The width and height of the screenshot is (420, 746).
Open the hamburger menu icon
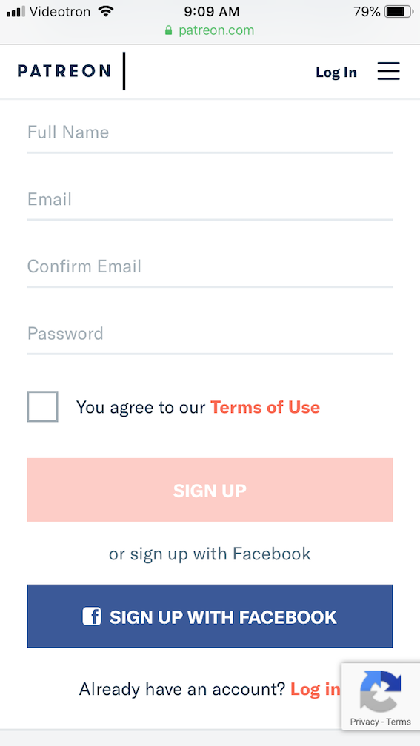coord(388,71)
